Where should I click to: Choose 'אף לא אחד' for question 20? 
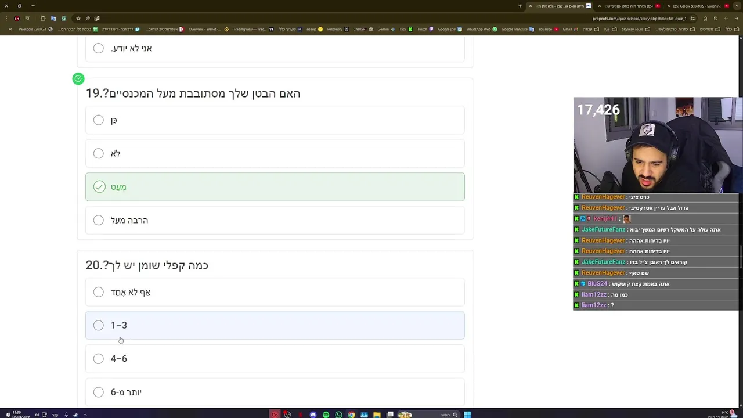click(275, 292)
